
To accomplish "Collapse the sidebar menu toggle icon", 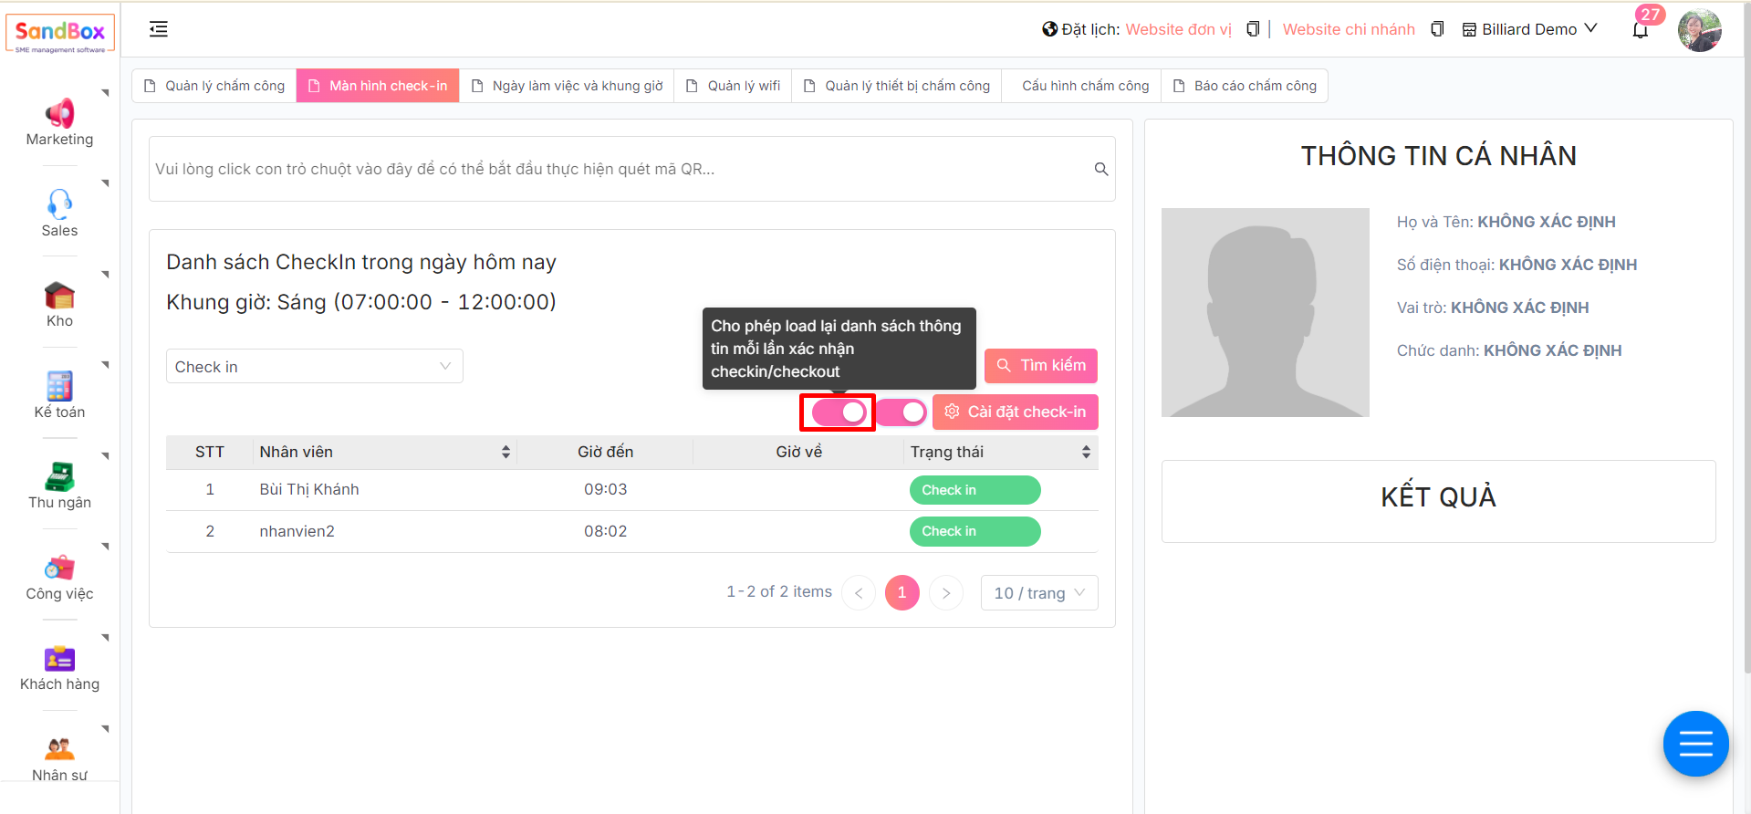I will click(x=159, y=29).
